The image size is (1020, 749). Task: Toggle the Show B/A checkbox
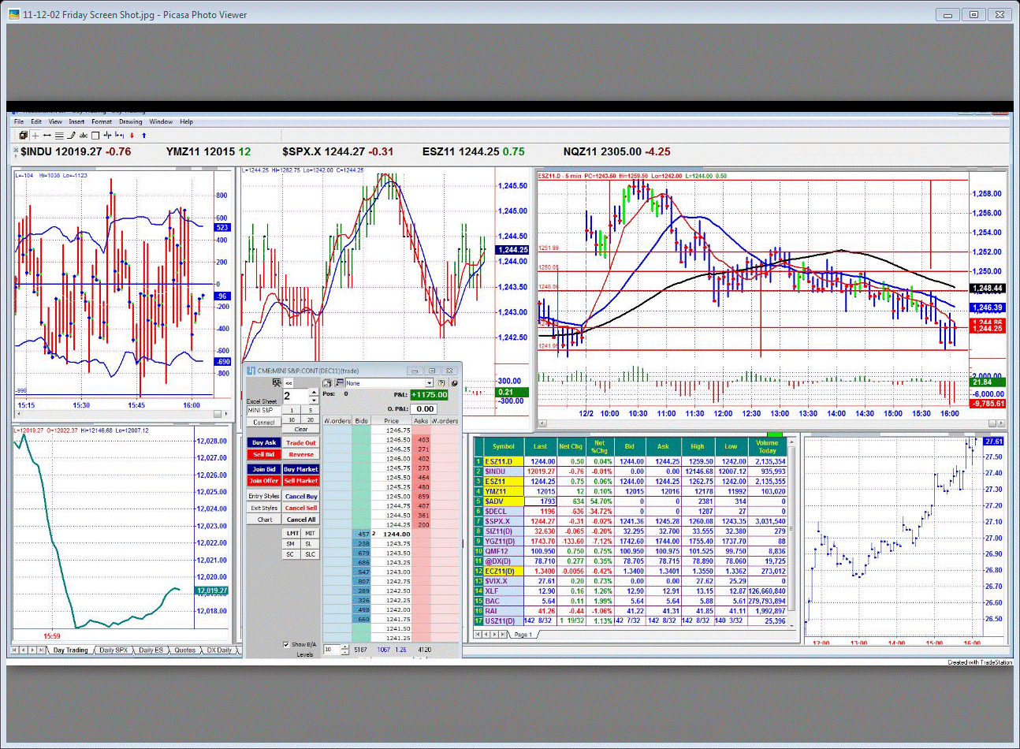(x=286, y=645)
